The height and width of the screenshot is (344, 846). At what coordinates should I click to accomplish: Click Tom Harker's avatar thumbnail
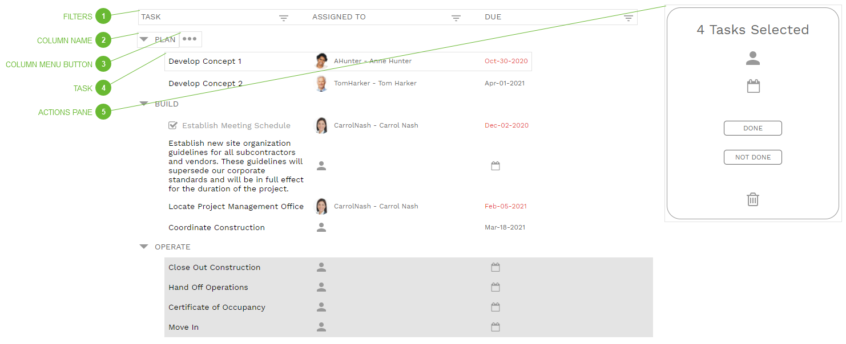(x=322, y=83)
